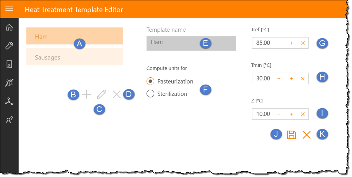This screenshot has height=177, width=352.
Task: Open the network nodes icon in sidebar
Action: (x=9, y=101)
